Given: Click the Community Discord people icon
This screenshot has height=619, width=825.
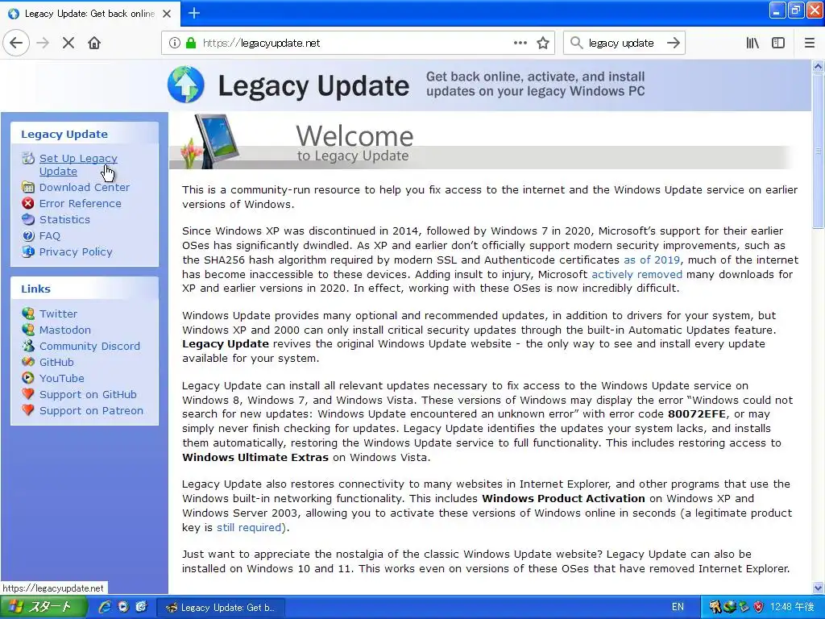Looking at the screenshot, I should point(28,347).
